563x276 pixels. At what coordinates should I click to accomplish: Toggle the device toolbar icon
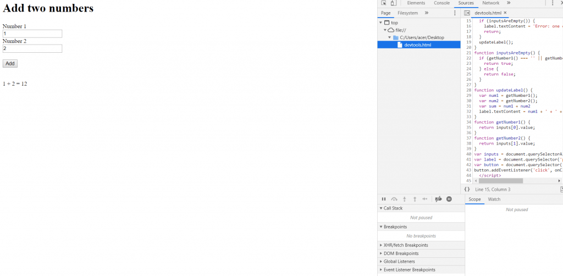[x=393, y=3]
